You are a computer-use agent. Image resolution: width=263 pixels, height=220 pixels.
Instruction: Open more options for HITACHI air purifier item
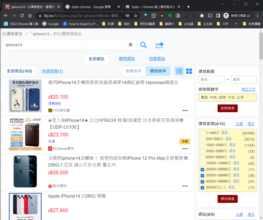(x=185, y=149)
